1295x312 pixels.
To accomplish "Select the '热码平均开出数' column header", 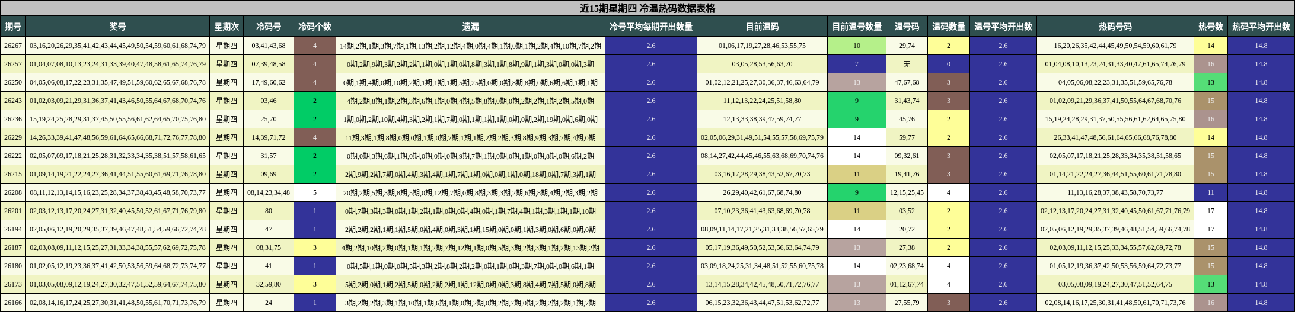I will [1261, 27].
